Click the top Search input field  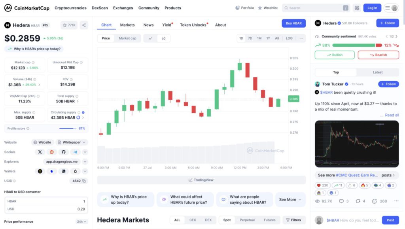(x=314, y=8)
